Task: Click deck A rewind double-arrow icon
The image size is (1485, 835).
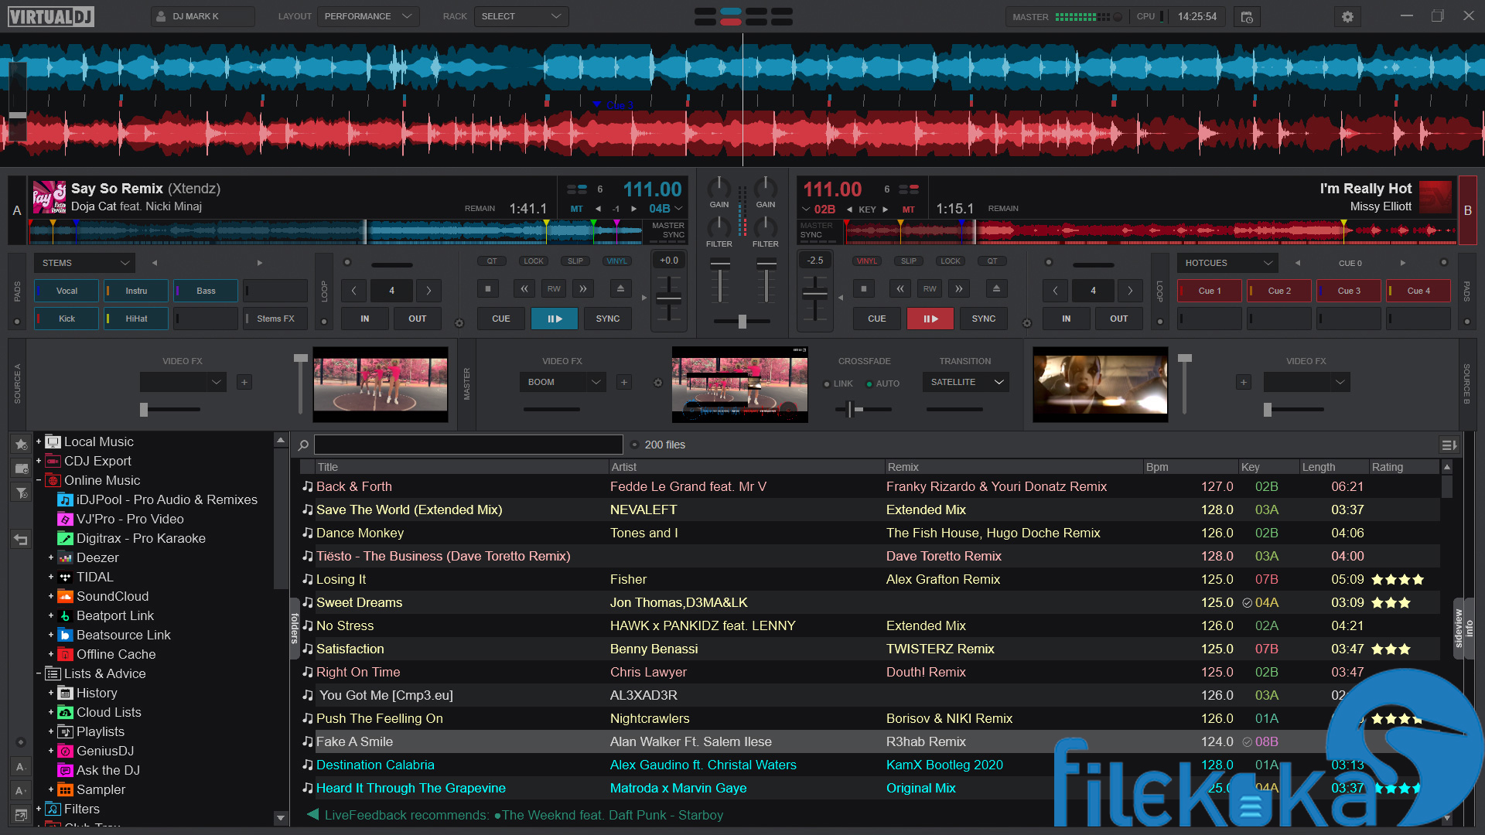Action: click(524, 289)
